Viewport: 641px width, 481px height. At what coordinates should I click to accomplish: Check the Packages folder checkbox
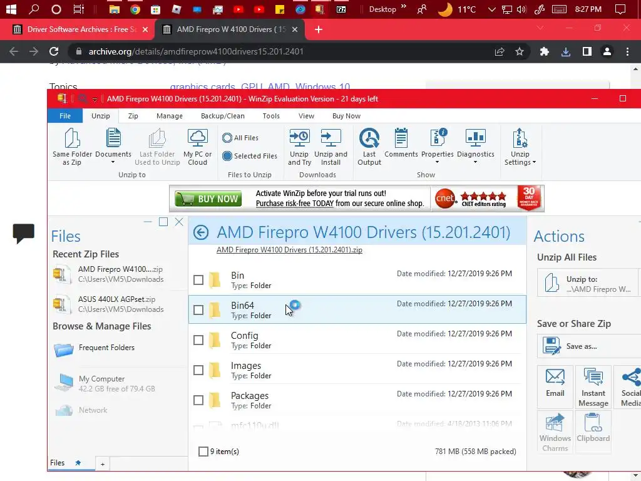198,400
